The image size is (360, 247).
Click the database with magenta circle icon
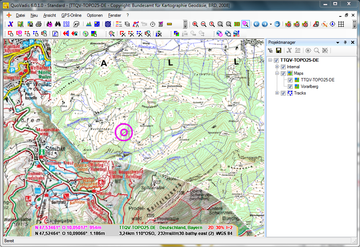coord(219,34)
